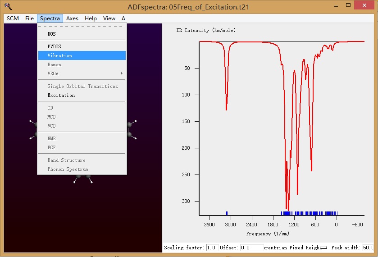Expand the VROA submenu arrow
378x257 pixels.
pyautogui.click(x=122, y=73)
